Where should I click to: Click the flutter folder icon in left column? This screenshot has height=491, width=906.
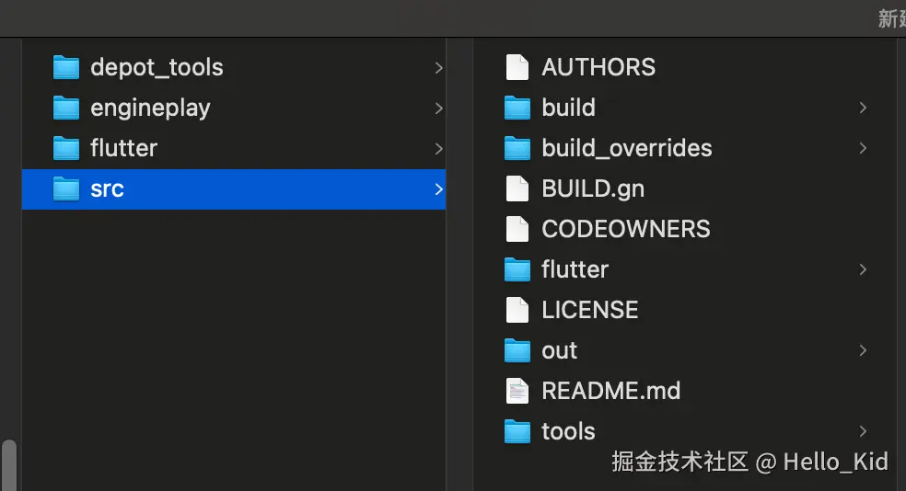[x=66, y=148]
